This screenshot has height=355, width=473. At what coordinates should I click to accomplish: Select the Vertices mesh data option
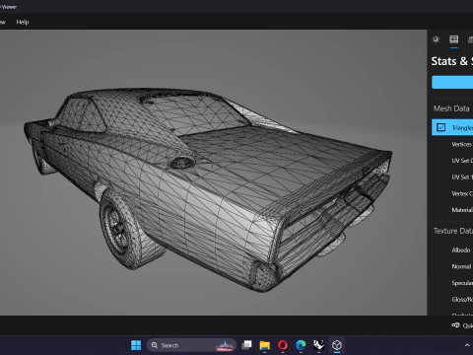462,144
